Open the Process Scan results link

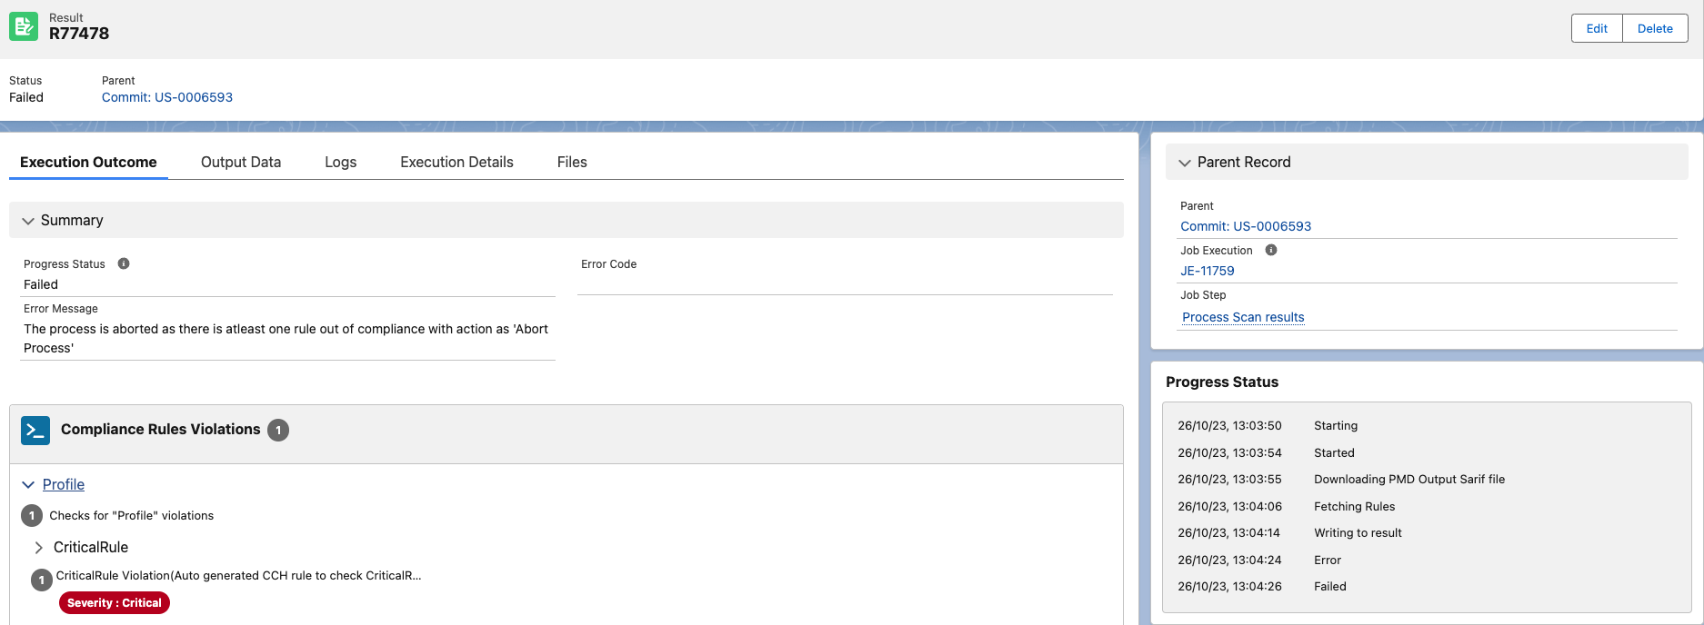[x=1243, y=317]
